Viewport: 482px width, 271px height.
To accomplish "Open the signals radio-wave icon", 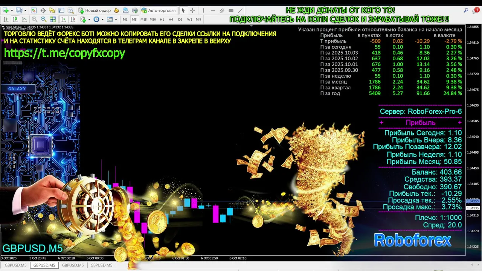I will click(x=135, y=11).
